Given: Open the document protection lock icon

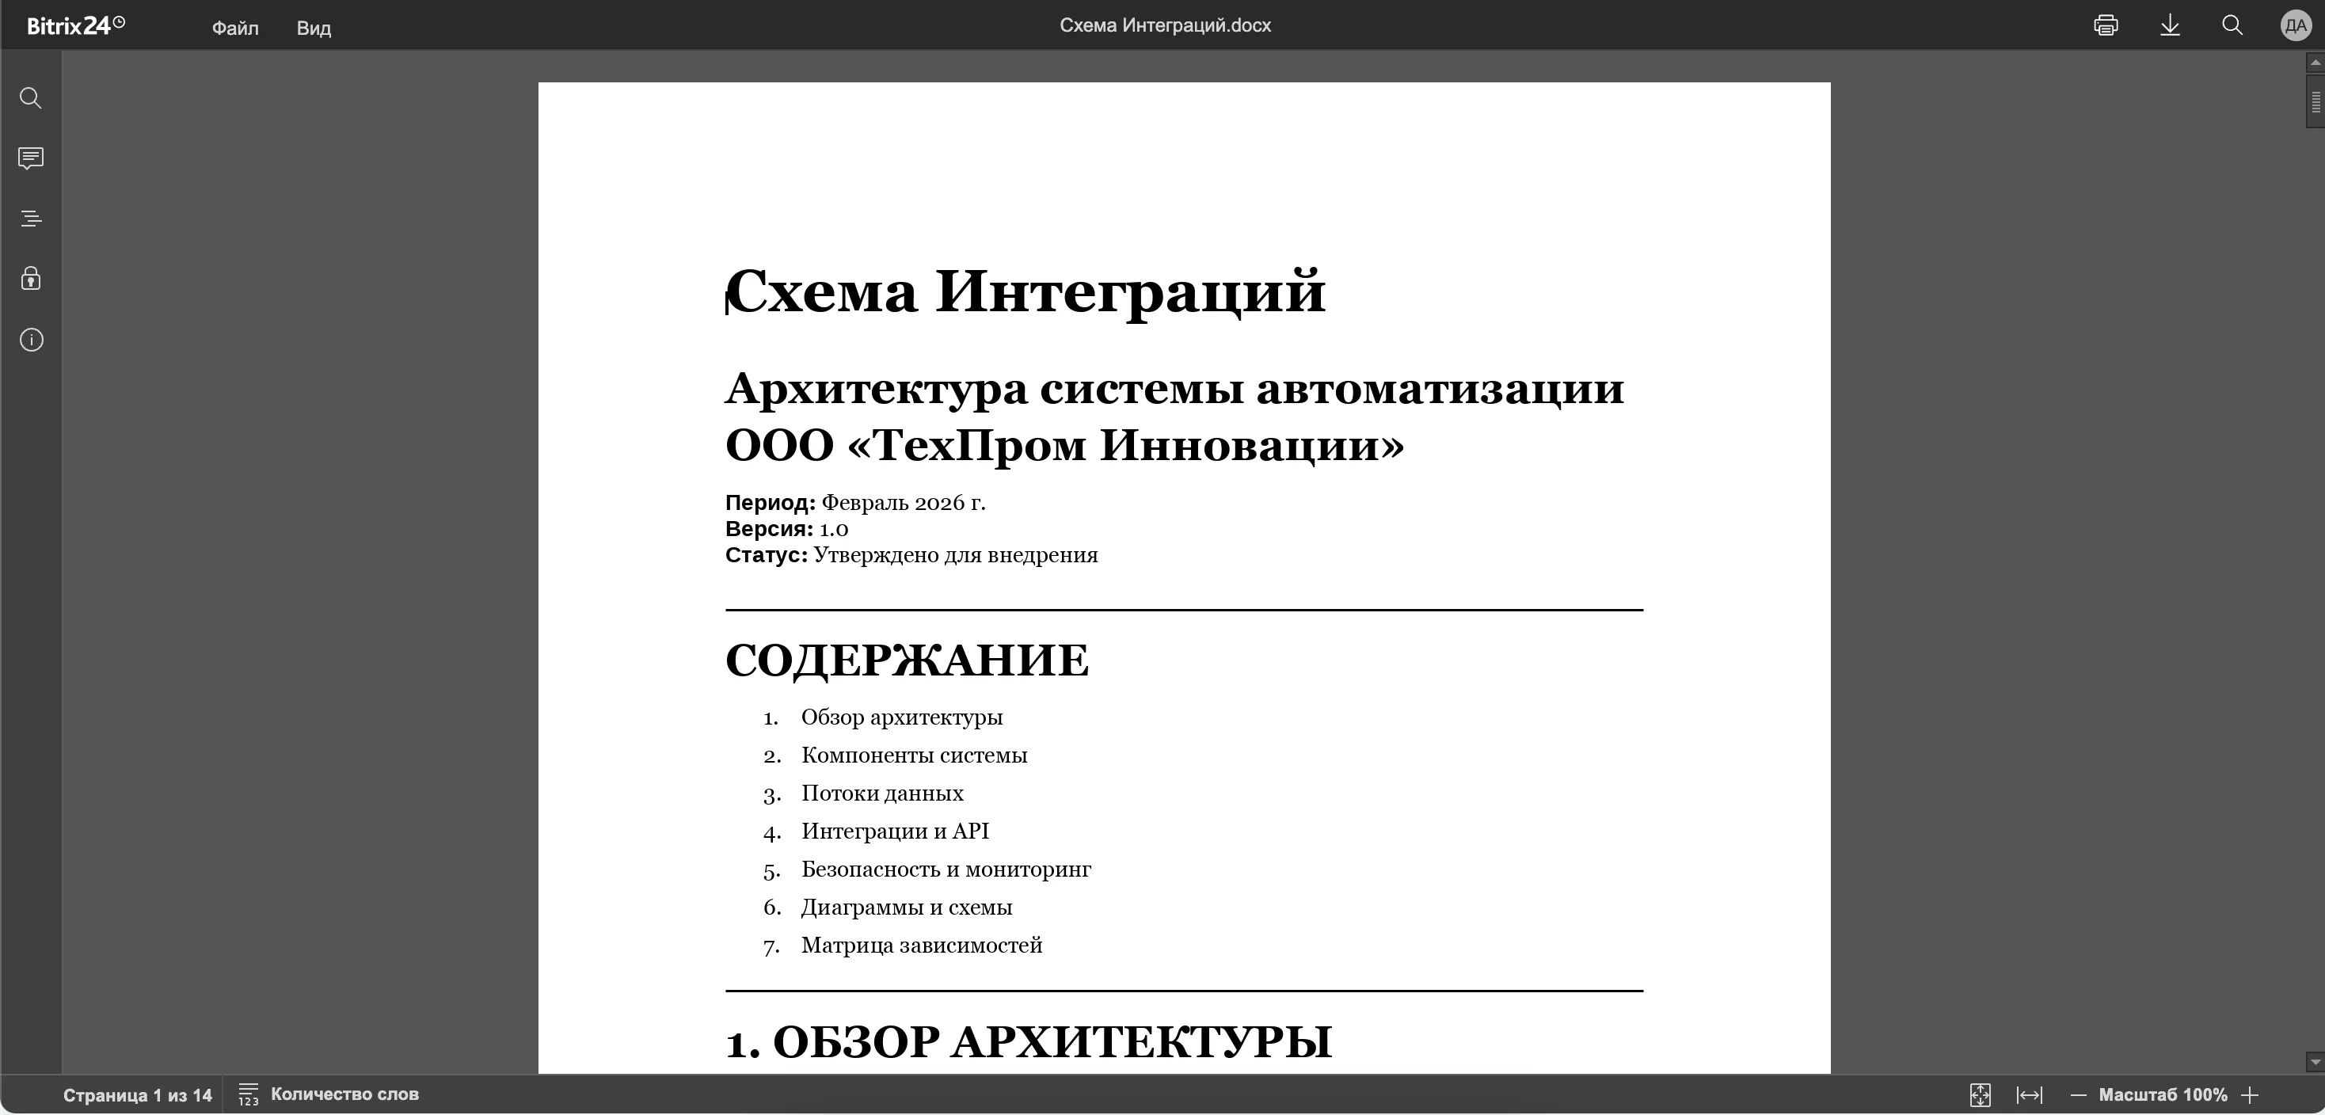Looking at the screenshot, I should [x=31, y=278].
